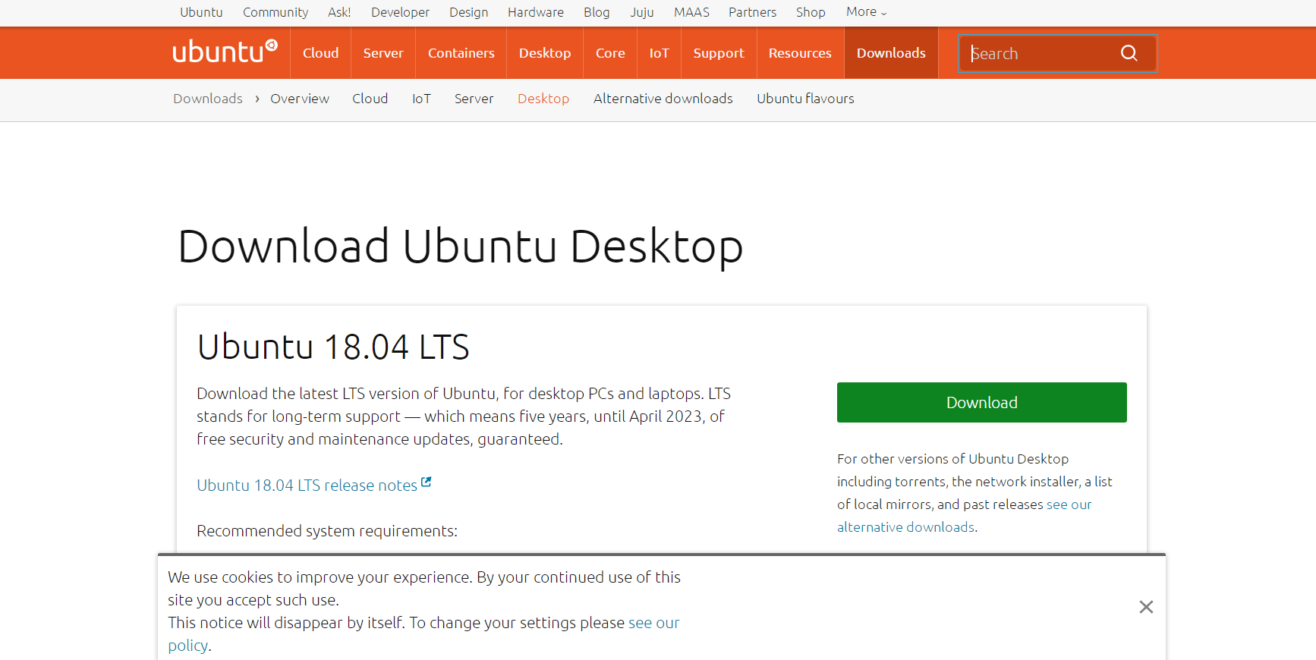Screen dimensions: 1316x660
Task: Open Desktop in the orange navigation bar
Action: click(545, 53)
